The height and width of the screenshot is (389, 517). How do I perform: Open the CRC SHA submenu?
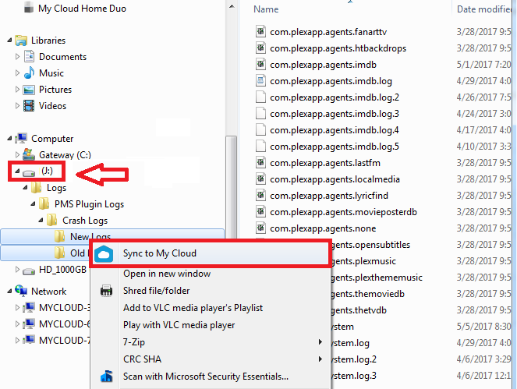[211, 359]
